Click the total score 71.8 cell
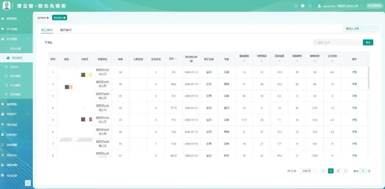The image size is (385, 189). pyautogui.click(x=173, y=144)
